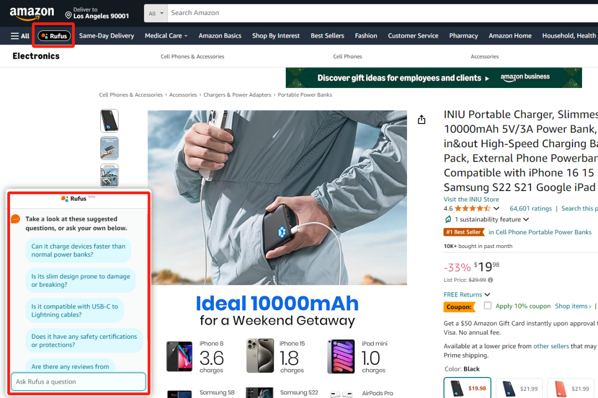Click the Coupon label badge

[x=459, y=307]
